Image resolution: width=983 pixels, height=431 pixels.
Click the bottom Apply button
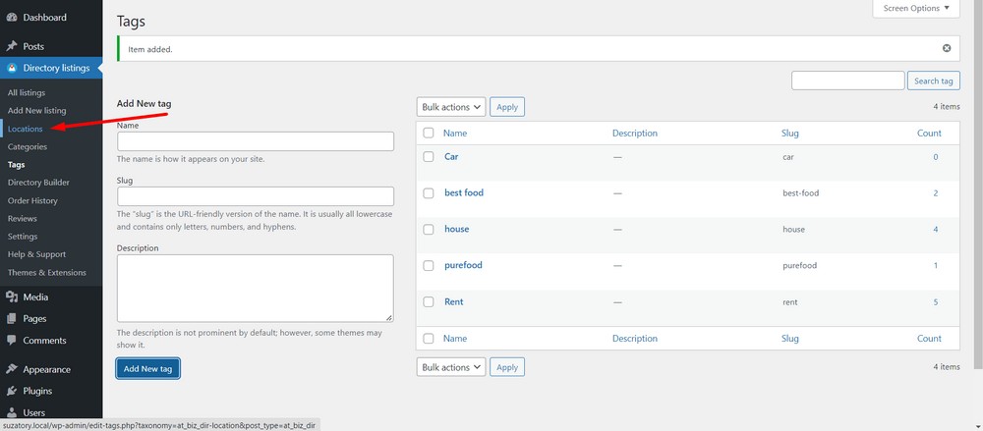point(507,367)
